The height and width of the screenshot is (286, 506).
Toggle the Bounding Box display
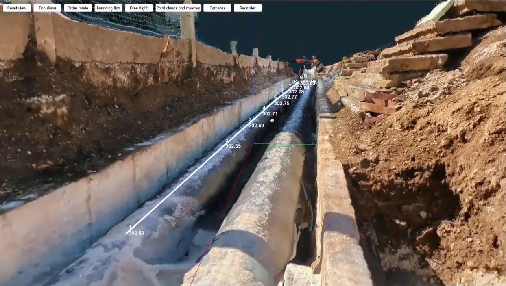point(108,8)
